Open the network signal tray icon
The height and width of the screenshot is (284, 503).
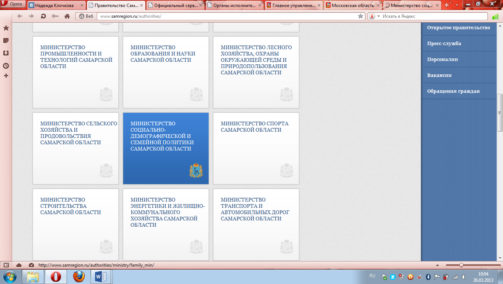pos(455,277)
